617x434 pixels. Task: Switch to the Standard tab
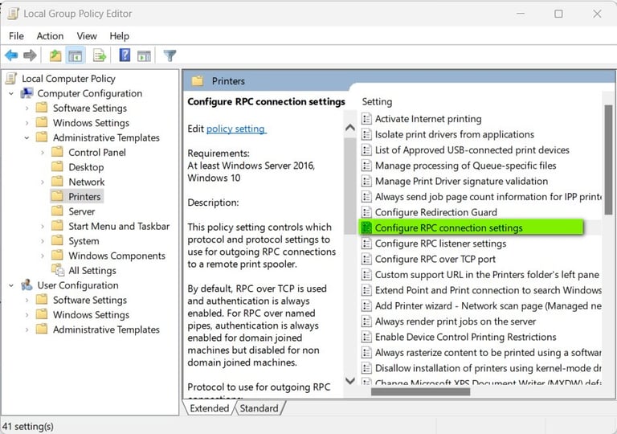pyautogui.click(x=259, y=408)
